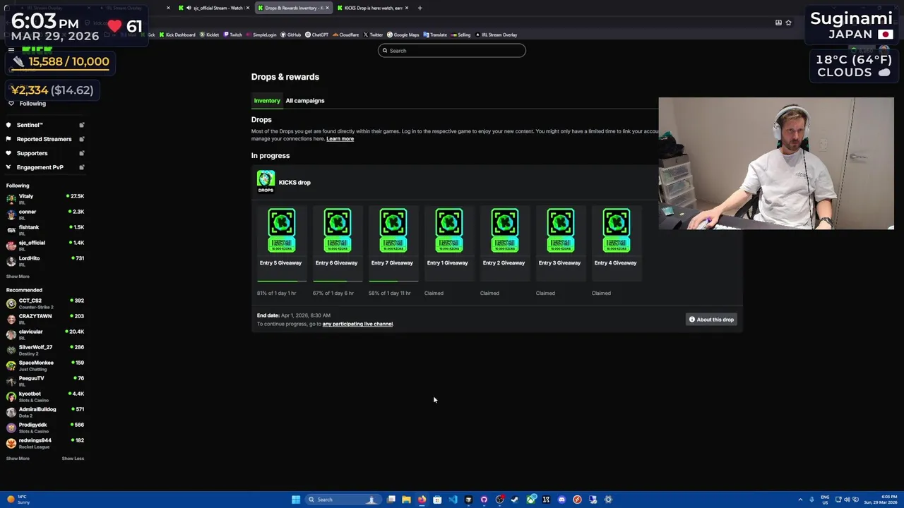Open Engagement PvP sidebar item

(45, 167)
